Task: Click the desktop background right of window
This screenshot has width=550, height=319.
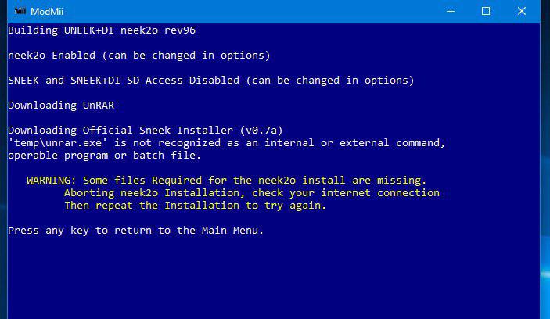Action: [545, 175]
